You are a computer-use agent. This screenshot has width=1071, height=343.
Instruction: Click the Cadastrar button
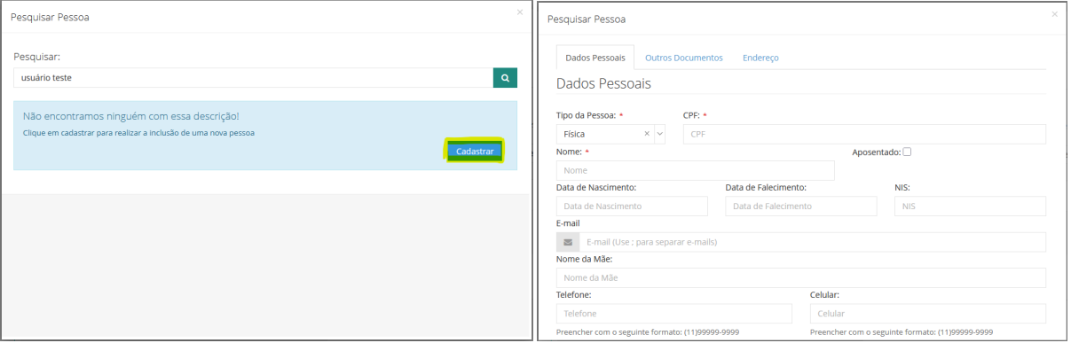(x=475, y=152)
